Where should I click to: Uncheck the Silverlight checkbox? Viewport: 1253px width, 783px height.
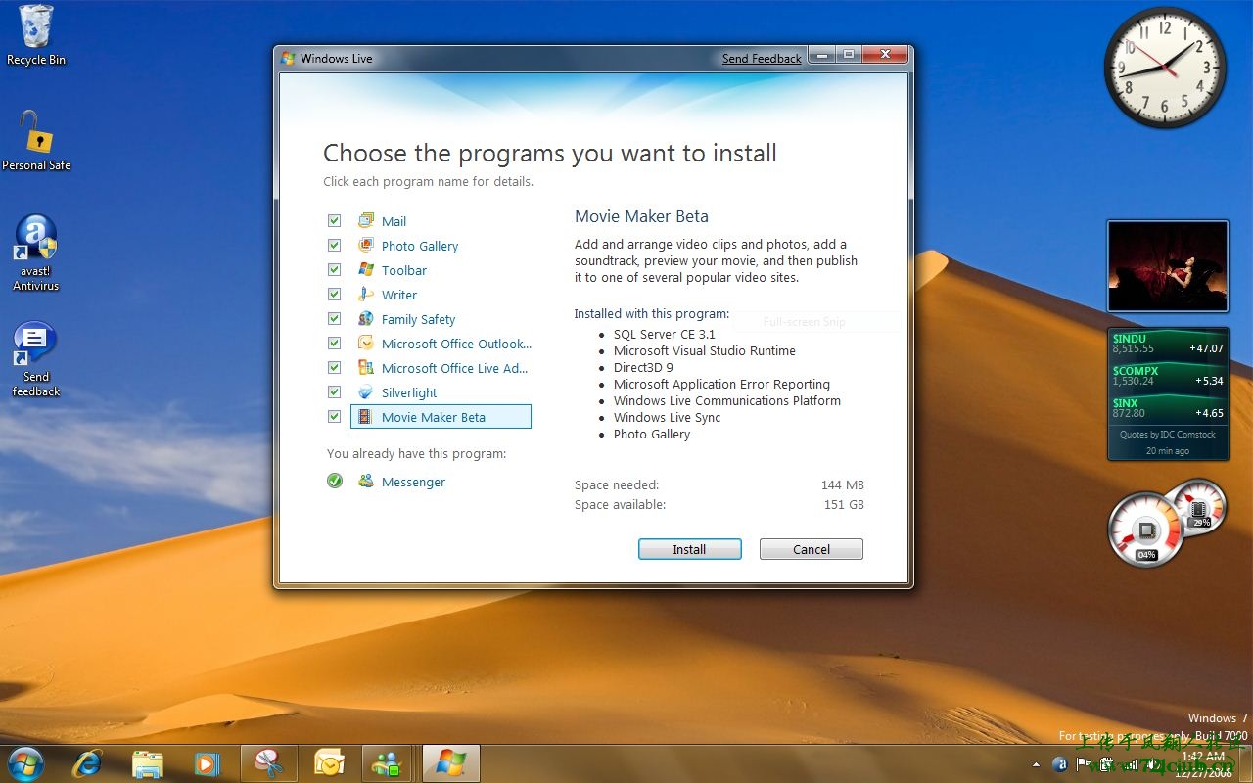tap(334, 391)
